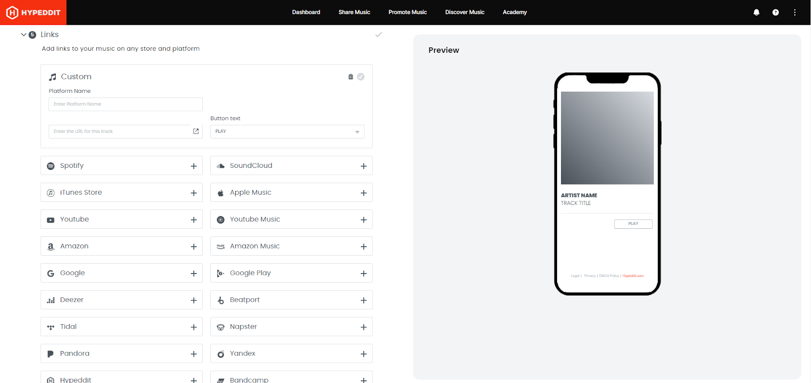Viewport: 811px width, 383px height.
Task: Click the TRACK TITLE text in preview
Action: tap(576, 203)
